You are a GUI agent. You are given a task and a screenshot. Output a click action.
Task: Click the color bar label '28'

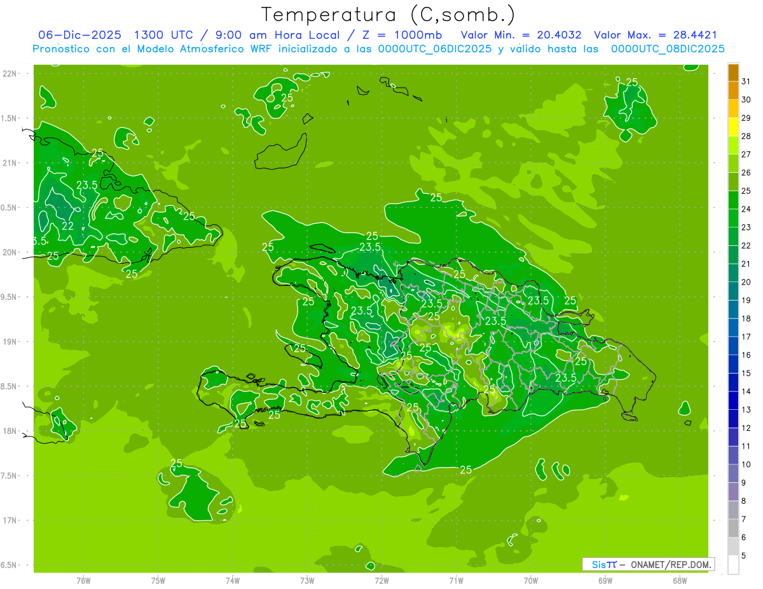[746, 136]
